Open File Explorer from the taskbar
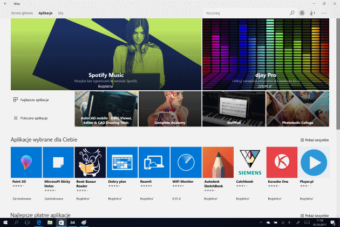This screenshot has height=227, width=340. pos(50,223)
